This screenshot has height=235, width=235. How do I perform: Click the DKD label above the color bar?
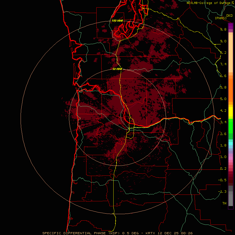point(230,16)
